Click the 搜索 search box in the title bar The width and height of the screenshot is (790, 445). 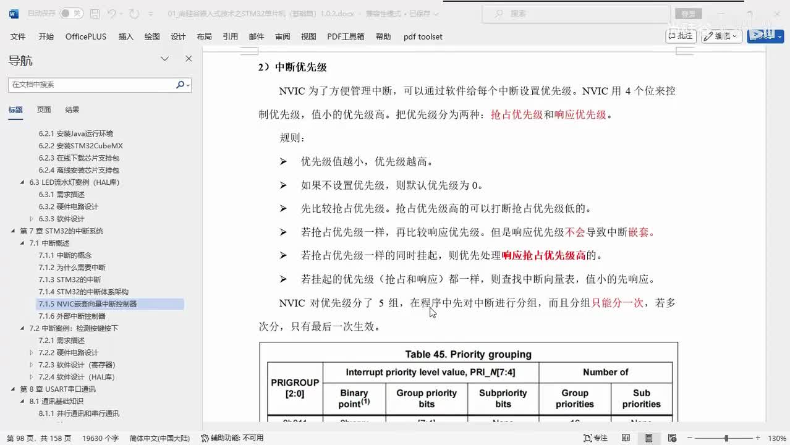point(576,13)
